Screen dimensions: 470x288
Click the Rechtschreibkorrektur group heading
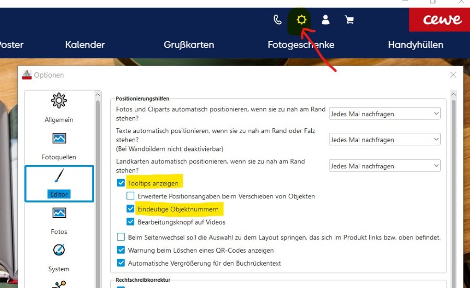coord(143,280)
